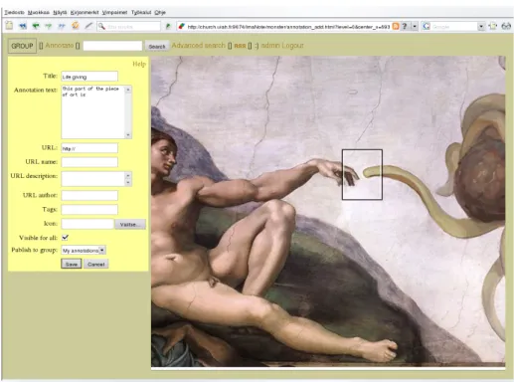The height and width of the screenshot is (382, 514).
Task: Click the glasses icon at toolbar far right
Action: click(x=506, y=26)
